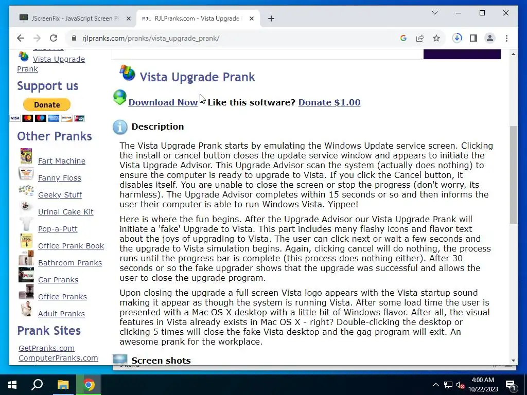Viewport: 527px width, 395px height.
Task: Click the Pop-a-Putt thumbnail
Action: (x=26, y=223)
